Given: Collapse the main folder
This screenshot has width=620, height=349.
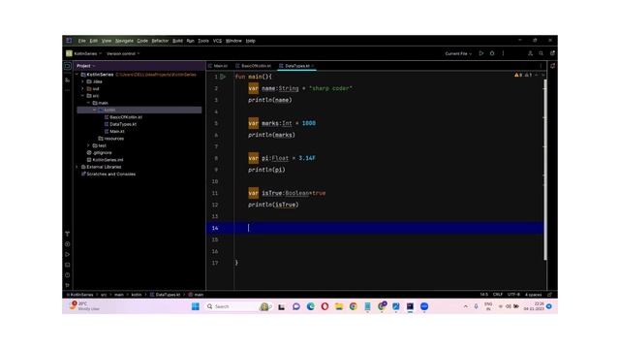Looking at the screenshot, I should 89,103.
